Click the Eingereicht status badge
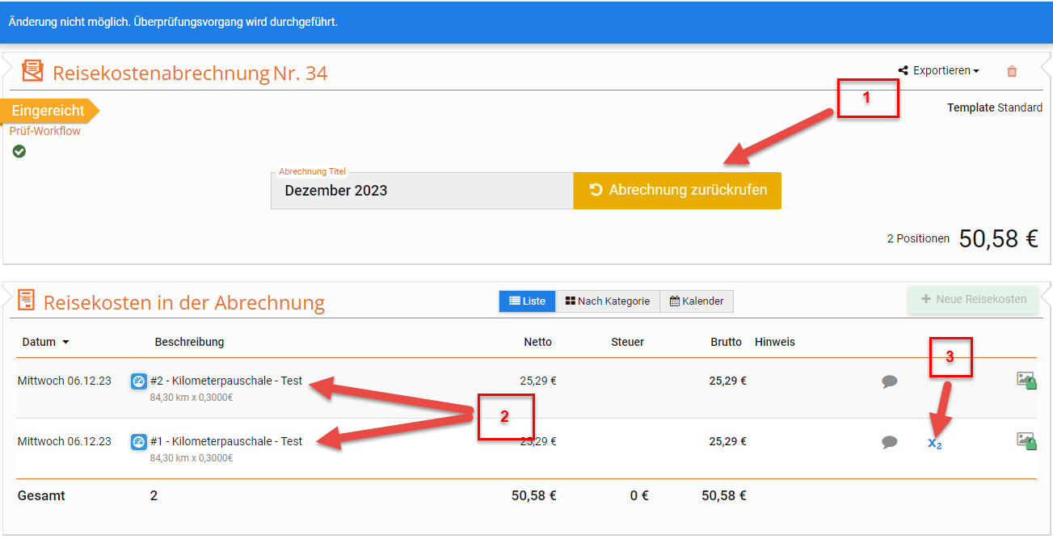Image resolution: width=1053 pixels, height=539 pixels. click(x=47, y=111)
